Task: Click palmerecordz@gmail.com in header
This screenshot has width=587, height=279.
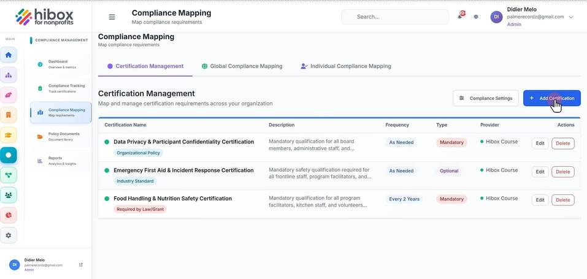Action: (535, 17)
